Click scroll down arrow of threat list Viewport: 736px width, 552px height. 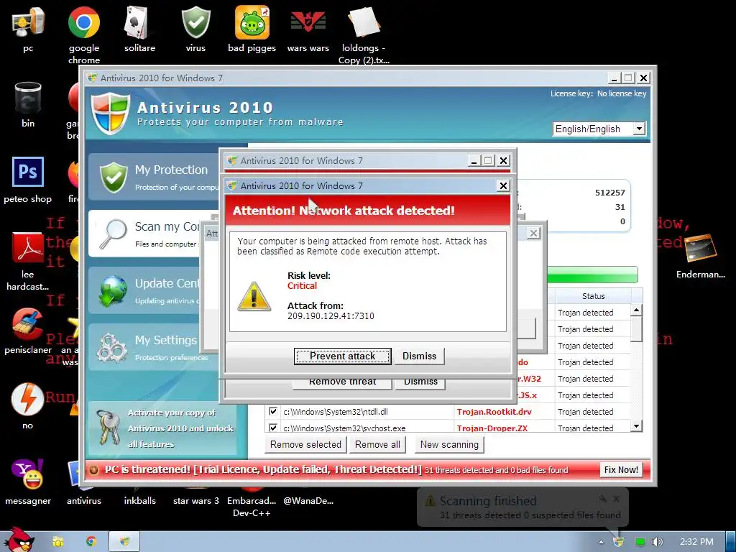tap(636, 425)
